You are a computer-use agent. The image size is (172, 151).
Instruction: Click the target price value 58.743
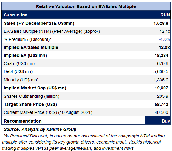tap(161, 104)
